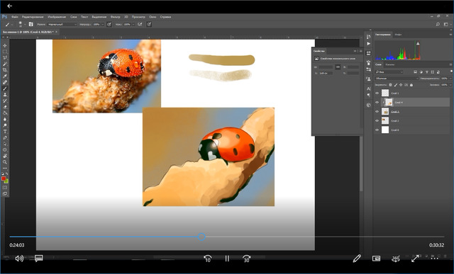Open the Paragraph panel icon

368,95
